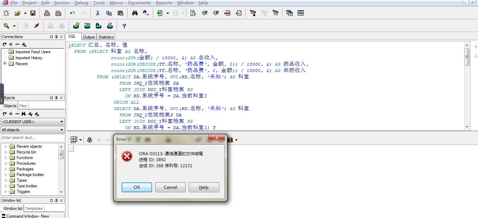Open the CURRENT USER dropdown
The image size is (478, 218).
[x=33, y=122]
